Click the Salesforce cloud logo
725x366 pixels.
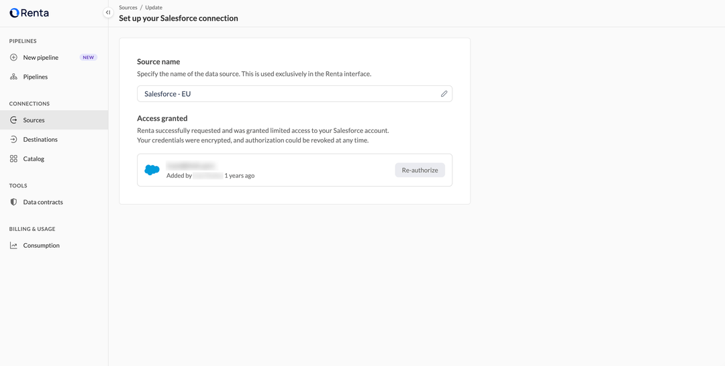(x=152, y=170)
